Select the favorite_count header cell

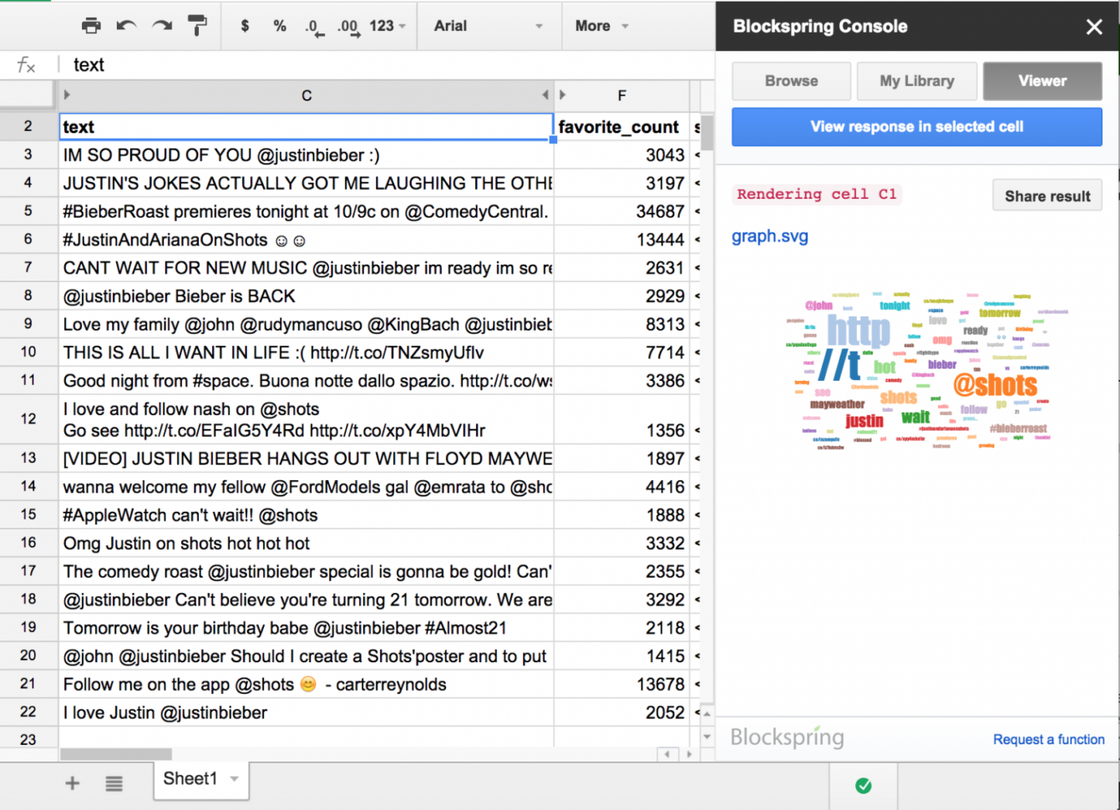tap(622, 127)
